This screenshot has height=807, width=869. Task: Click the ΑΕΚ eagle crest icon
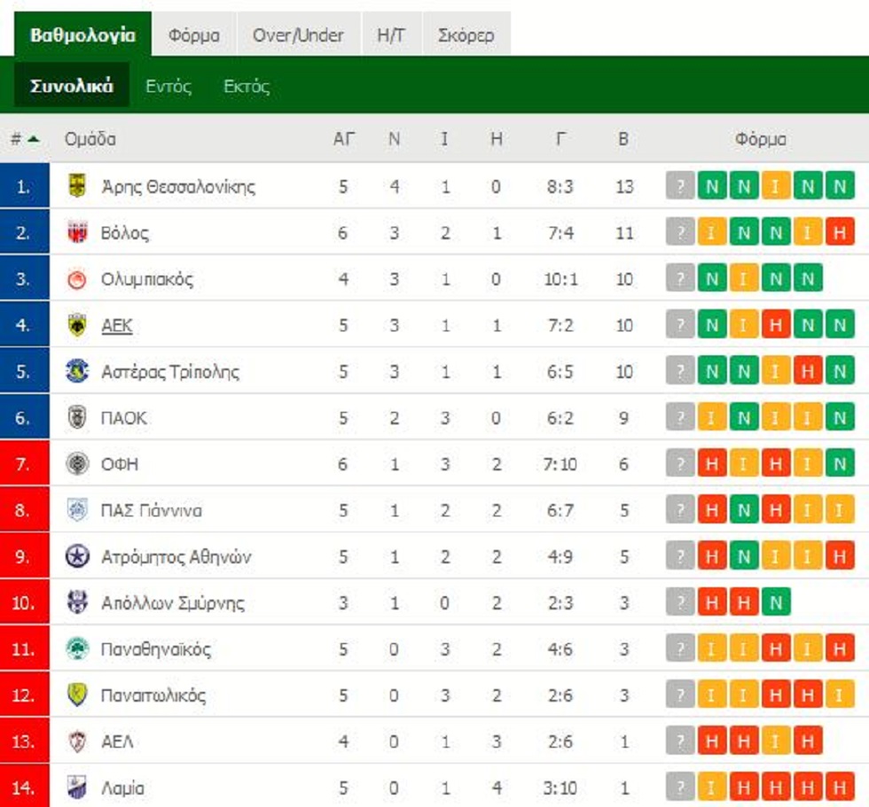click(x=77, y=325)
